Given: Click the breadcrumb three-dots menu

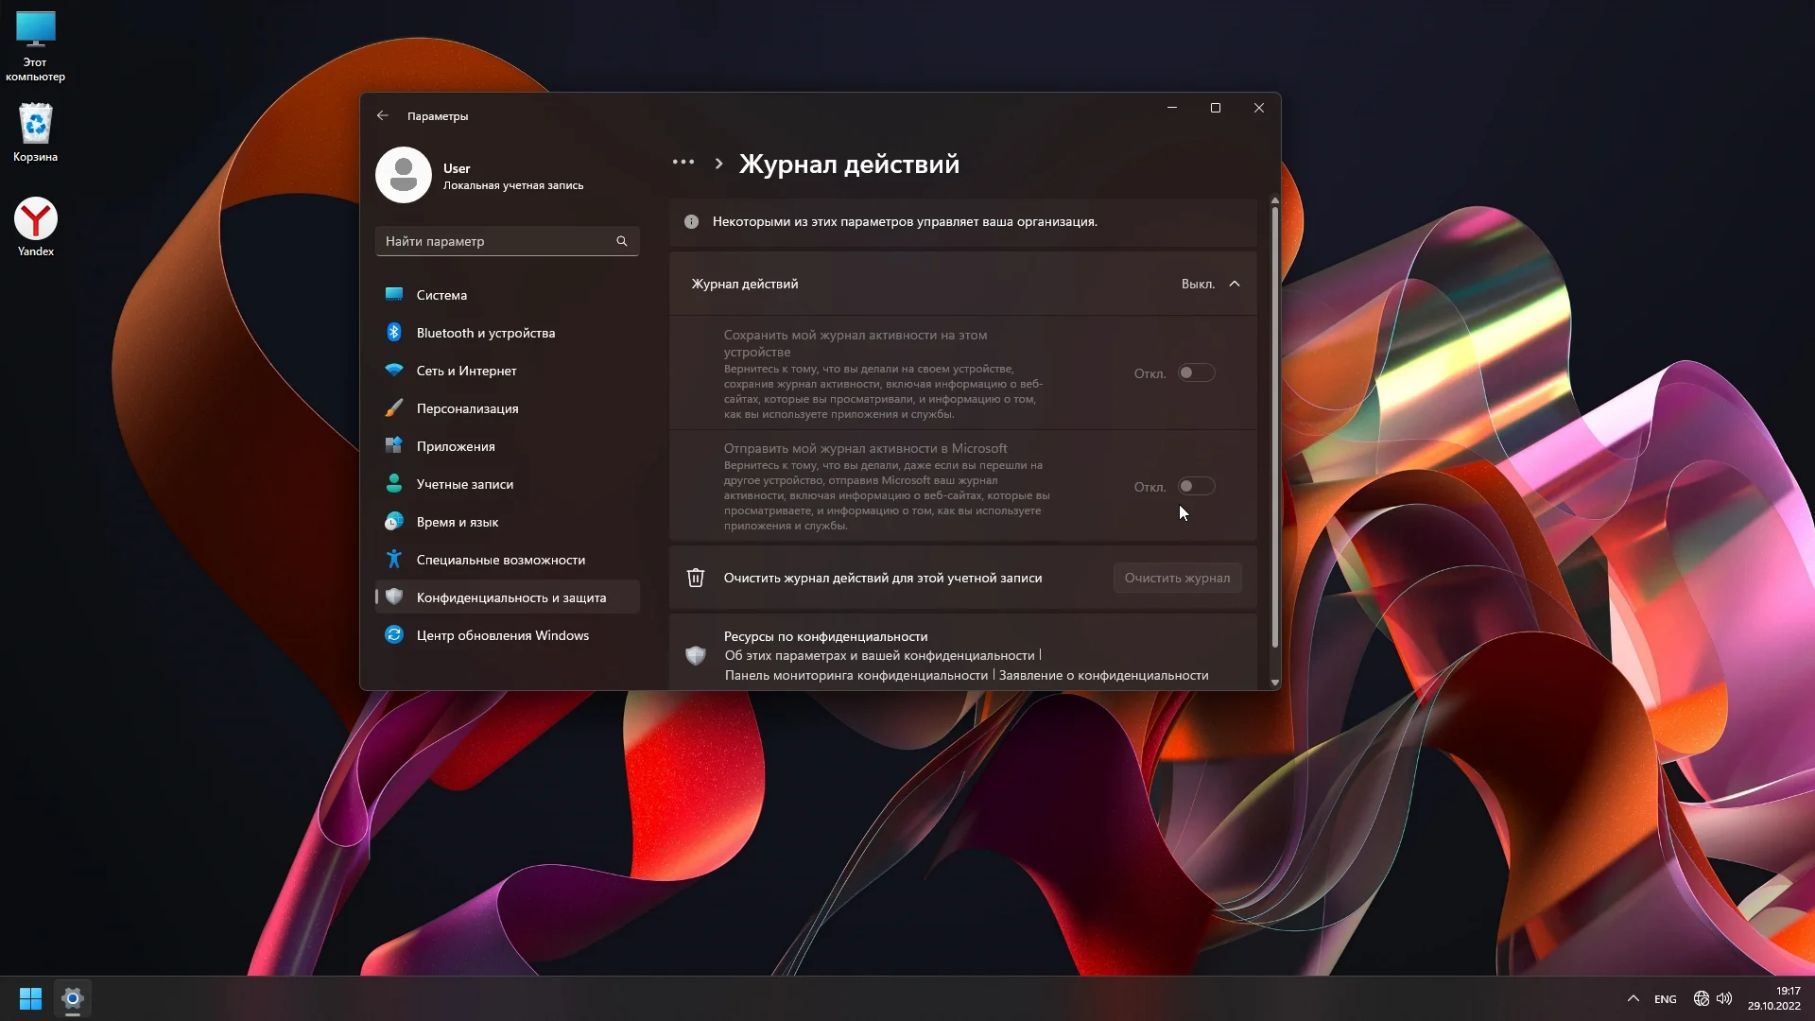Looking at the screenshot, I should (683, 163).
